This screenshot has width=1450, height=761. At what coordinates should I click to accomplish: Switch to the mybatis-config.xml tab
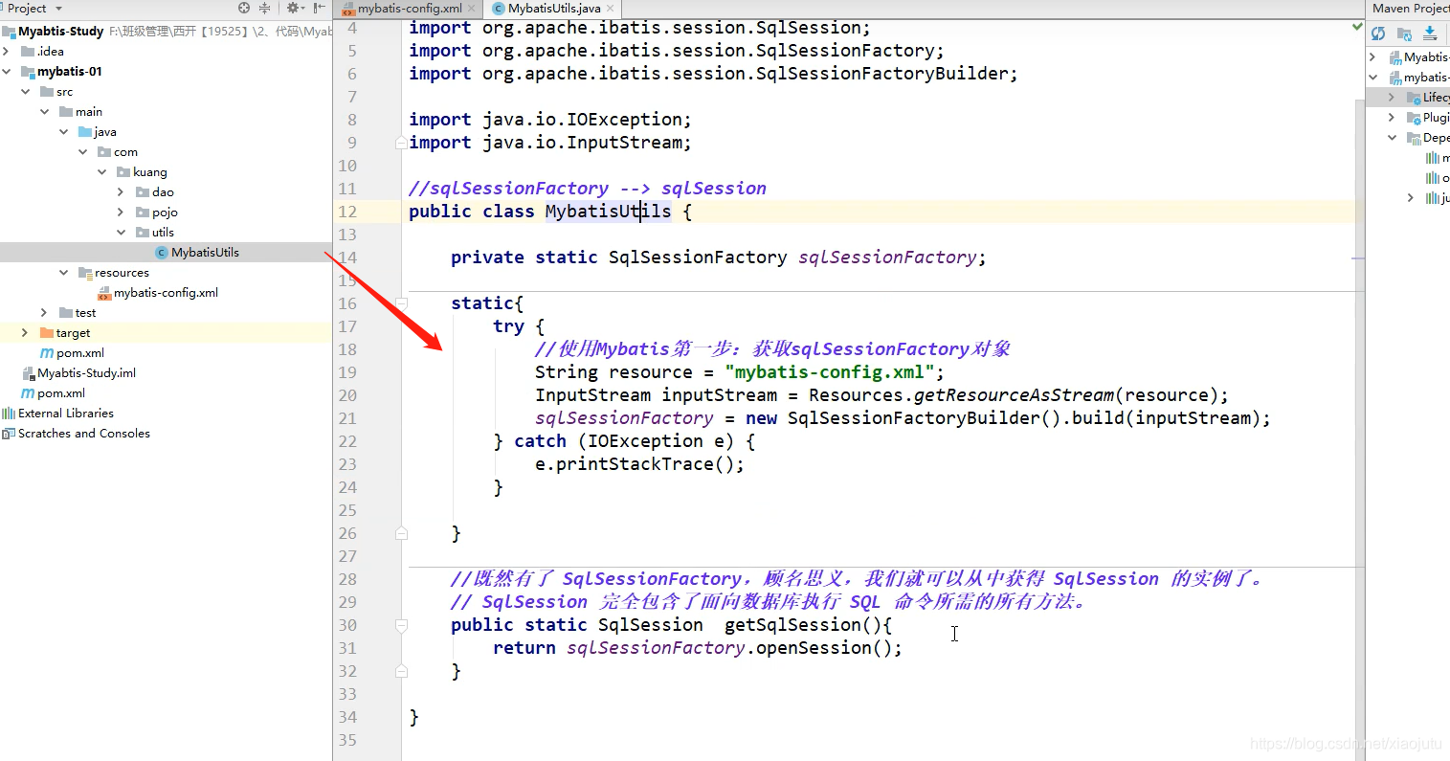410,9
